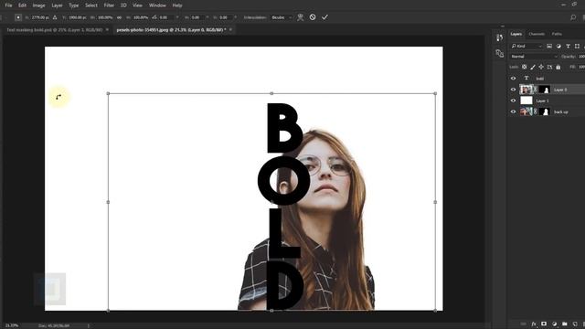
Task: Create new adjustment layer half-circle icon
Action: 555,324
